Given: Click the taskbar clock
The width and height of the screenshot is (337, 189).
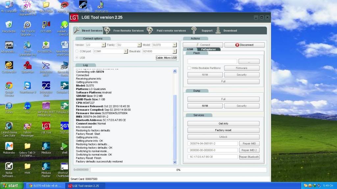Looking at the screenshot, I should 328,186.
